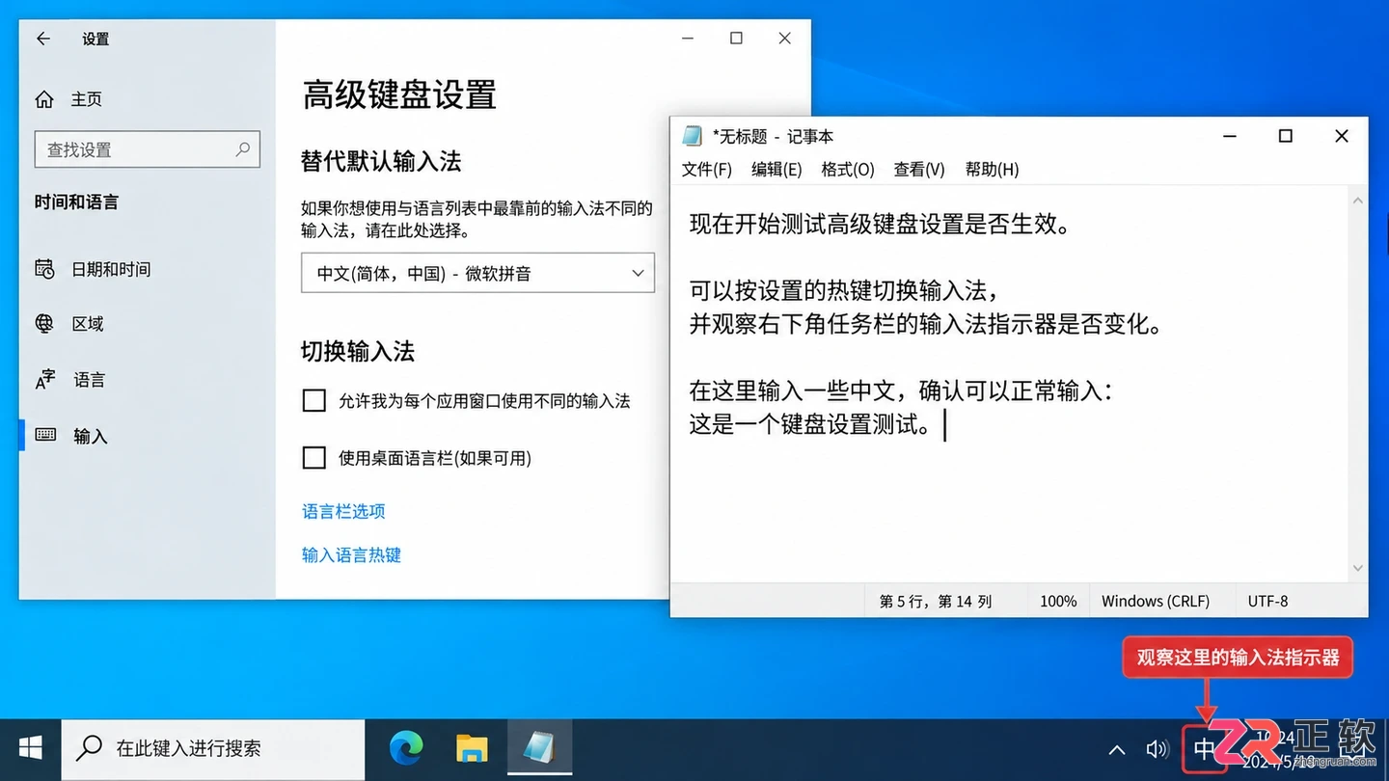The image size is (1389, 781).
Task: Click the line 这是一个键盘设置测试。 in Notepad
Action: pos(810,424)
